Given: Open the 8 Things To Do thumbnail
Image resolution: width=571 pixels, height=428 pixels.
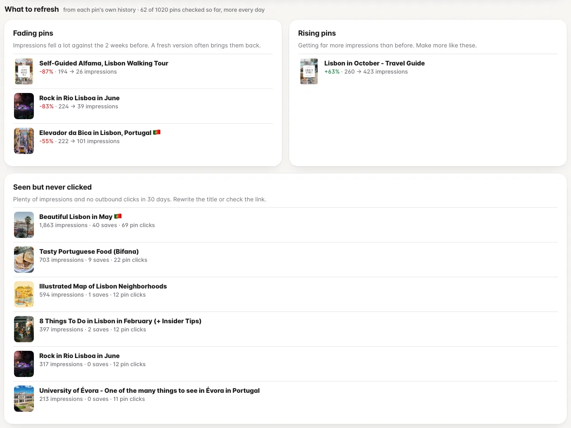Looking at the screenshot, I should pyautogui.click(x=24, y=329).
